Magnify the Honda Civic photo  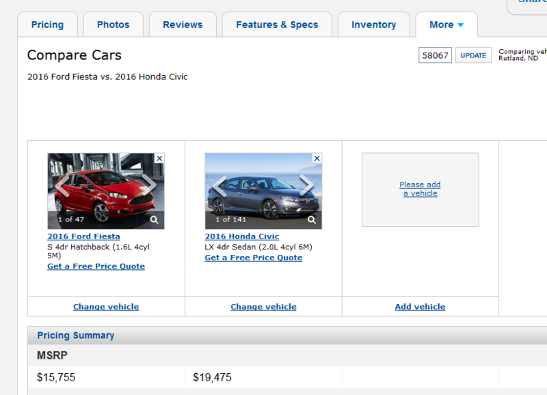pos(312,220)
